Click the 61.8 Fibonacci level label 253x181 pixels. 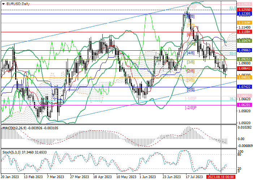pos(233,8)
